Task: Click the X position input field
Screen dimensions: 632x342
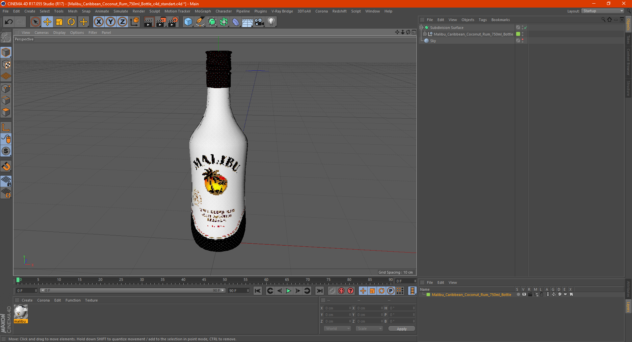Action: (x=337, y=308)
